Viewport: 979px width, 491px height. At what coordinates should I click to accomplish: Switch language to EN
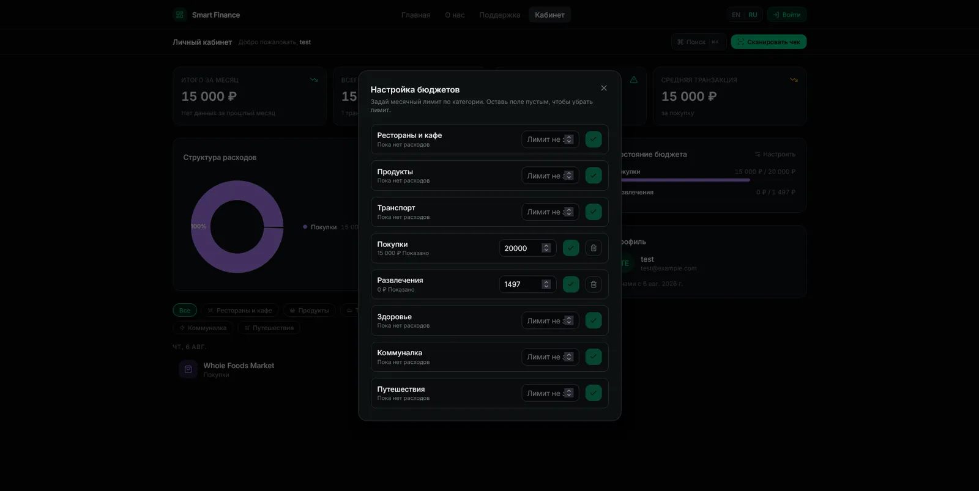[736, 15]
